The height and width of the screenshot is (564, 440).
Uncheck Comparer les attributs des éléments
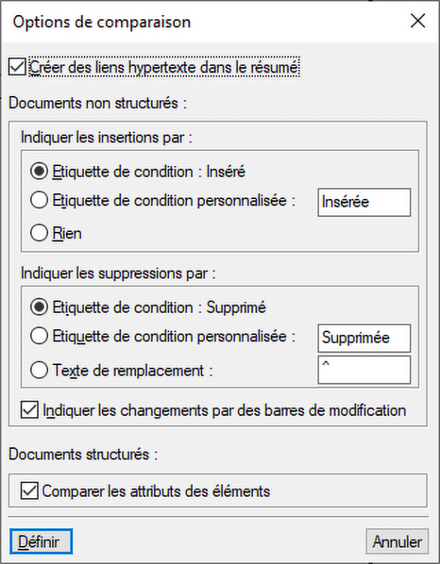click(x=30, y=491)
